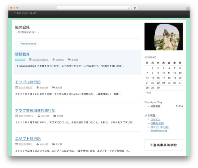The height and width of the screenshot is (168, 198).
Task: Click 未分類 category link under 情報教育
Action: [x=75, y=60]
